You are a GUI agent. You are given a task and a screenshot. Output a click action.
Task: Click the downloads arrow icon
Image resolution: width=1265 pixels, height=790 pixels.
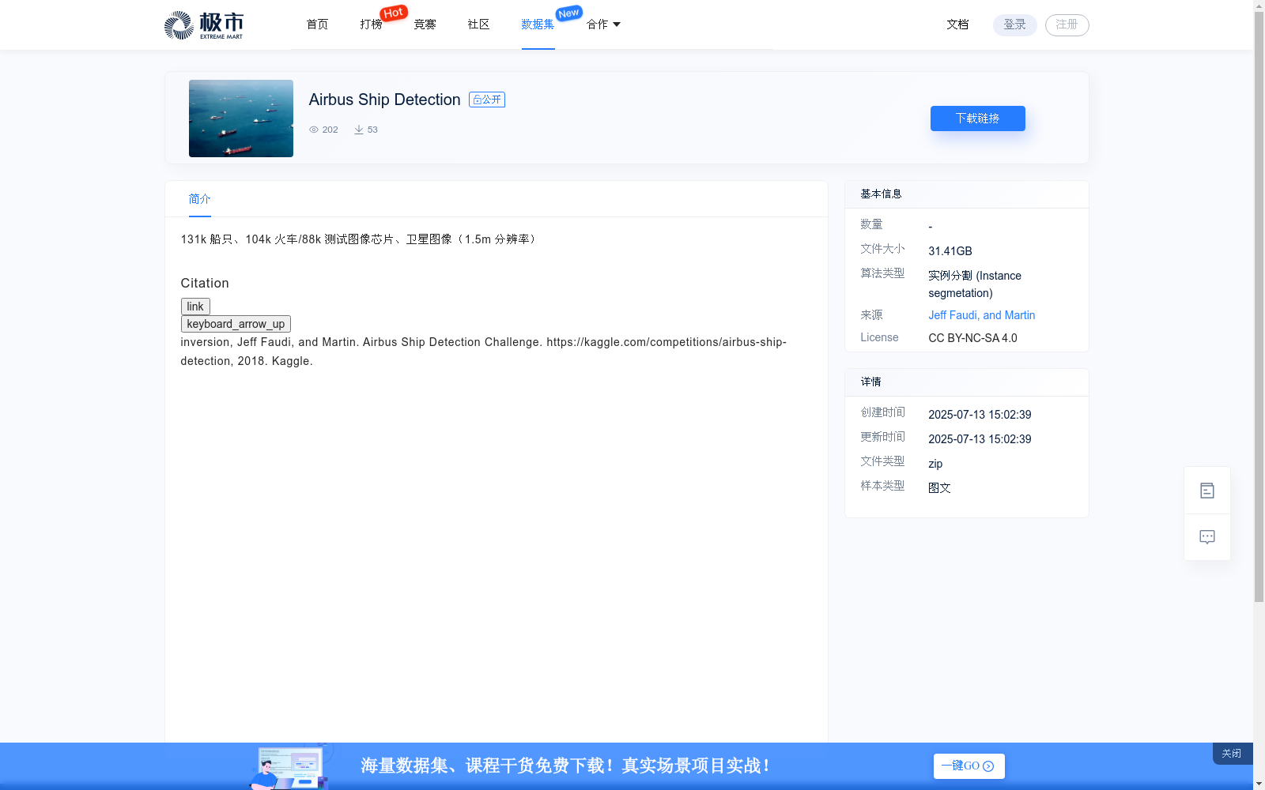pyautogui.click(x=359, y=130)
